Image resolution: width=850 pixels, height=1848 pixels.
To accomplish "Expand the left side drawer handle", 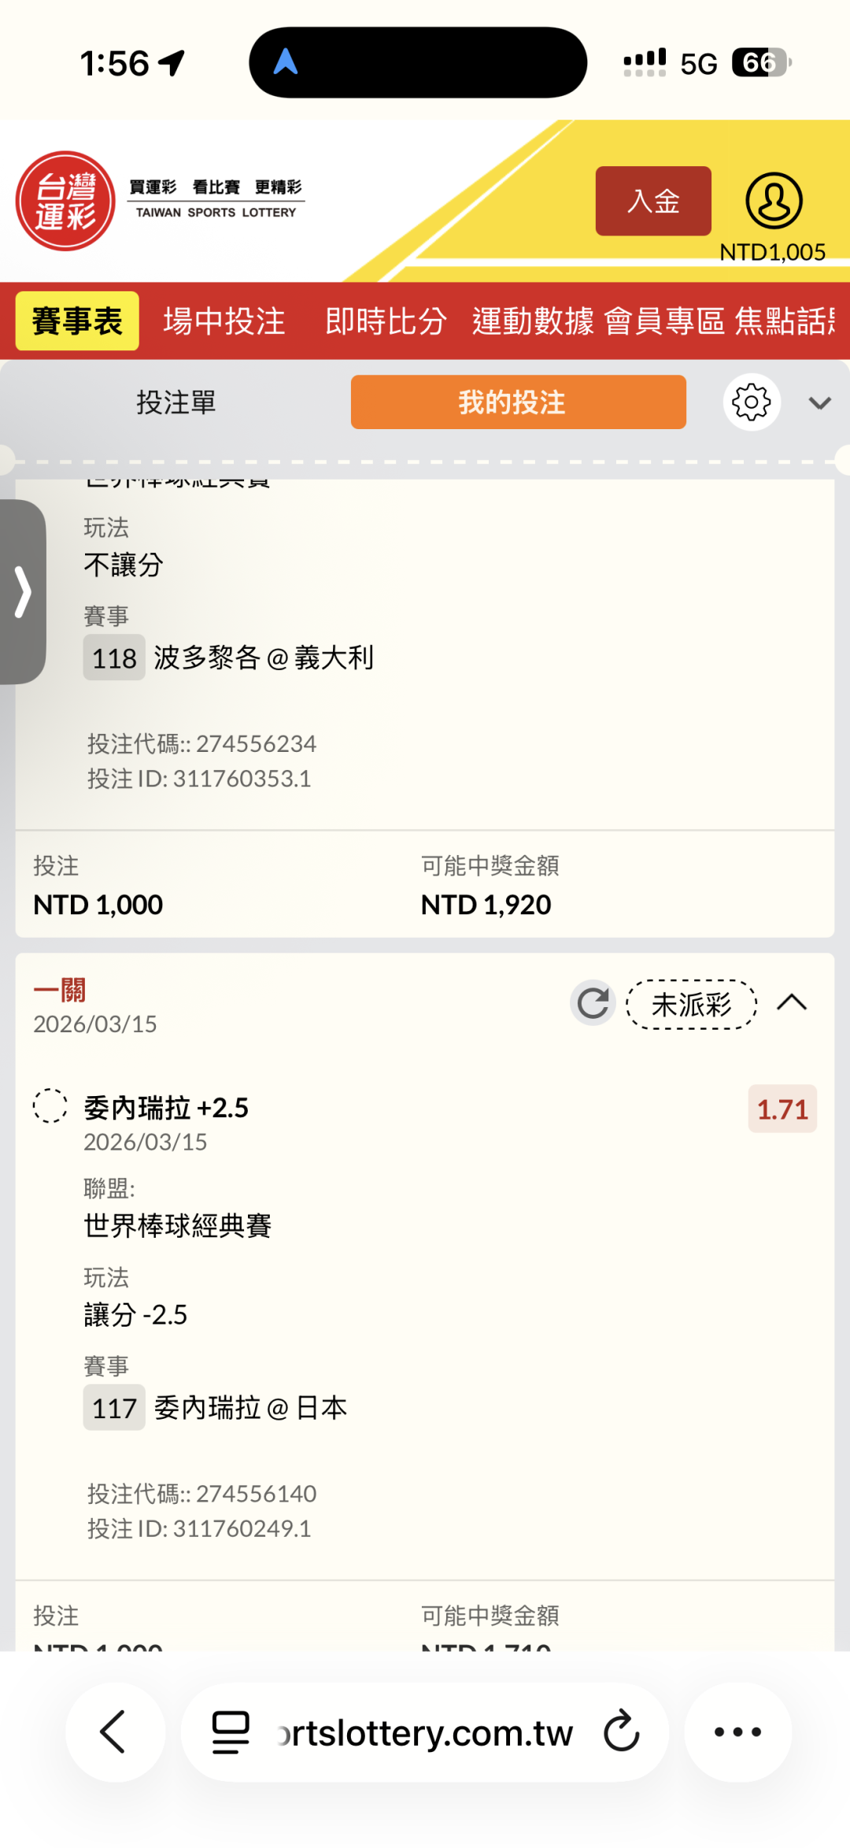I will [23, 591].
